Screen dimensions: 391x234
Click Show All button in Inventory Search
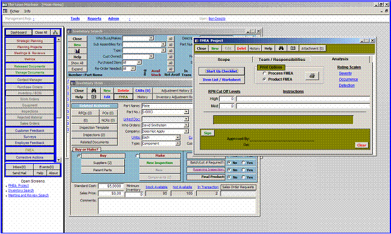click(77, 63)
